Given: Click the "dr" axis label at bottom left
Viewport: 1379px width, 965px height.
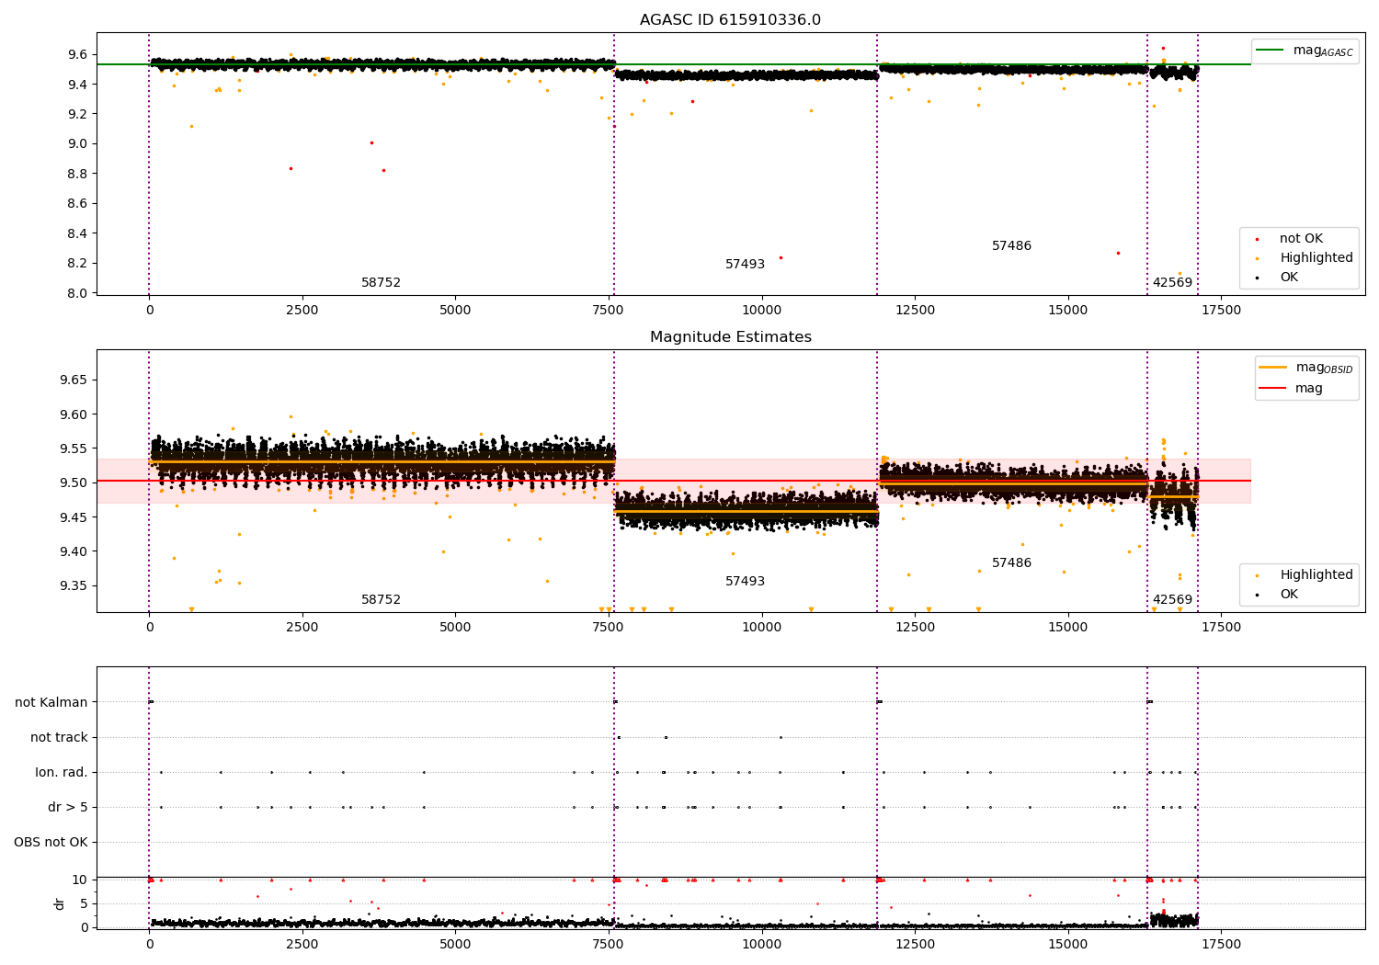Looking at the screenshot, I should tap(60, 903).
